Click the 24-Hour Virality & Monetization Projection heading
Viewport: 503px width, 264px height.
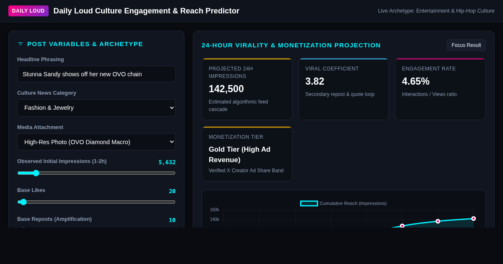tap(291, 45)
